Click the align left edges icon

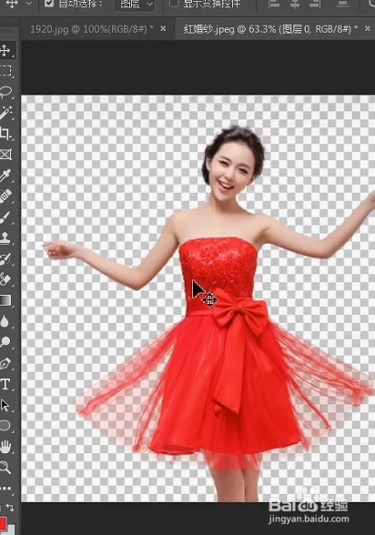tap(274, 4)
